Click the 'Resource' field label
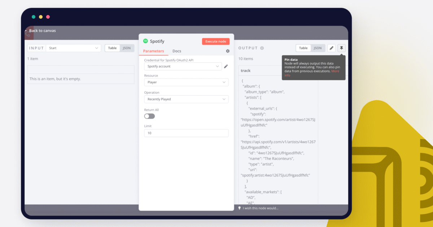Viewport: 433px width, 227px height. [x=151, y=76]
